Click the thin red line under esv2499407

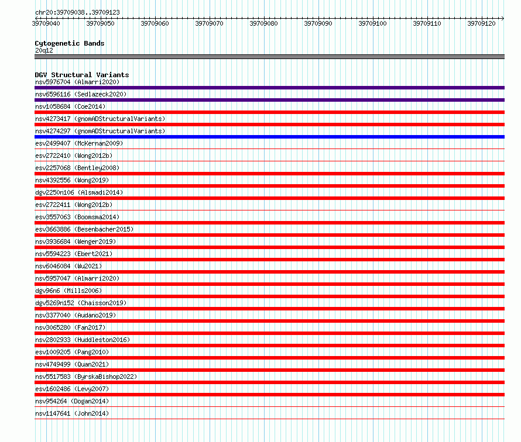269,149
